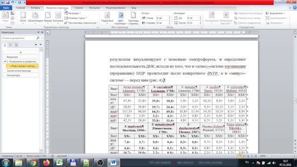The height and width of the screenshot is (167, 297).
Task: Collapse the '1. Появление и развитие' heading
Action: (x=5, y=62)
